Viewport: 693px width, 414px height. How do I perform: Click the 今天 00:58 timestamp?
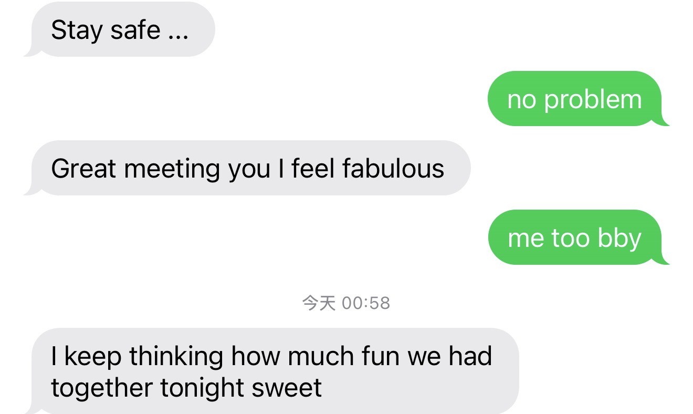click(346, 303)
